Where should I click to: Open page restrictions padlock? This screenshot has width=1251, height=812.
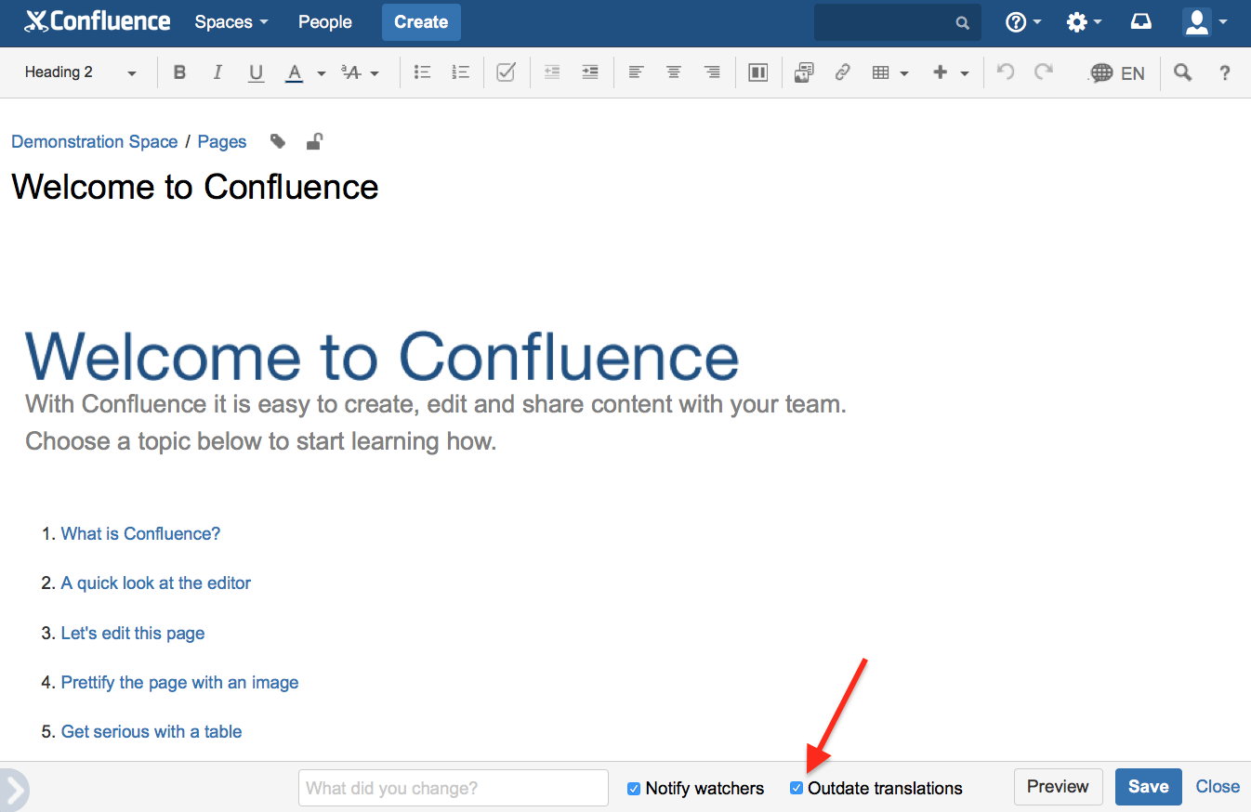(315, 141)
